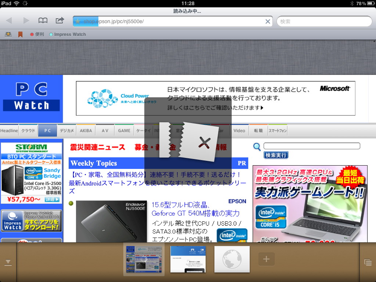Tap the download arrow icon at bottom left
Screen dimensions: 376x282
pyautogui.click(x=8, y=261)
